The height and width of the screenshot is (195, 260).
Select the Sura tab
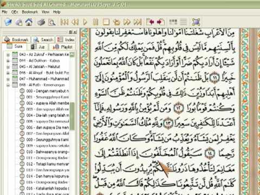click(x=15, y=47)
